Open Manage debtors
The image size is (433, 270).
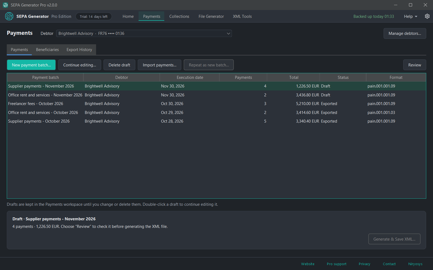tap(405, 33)
